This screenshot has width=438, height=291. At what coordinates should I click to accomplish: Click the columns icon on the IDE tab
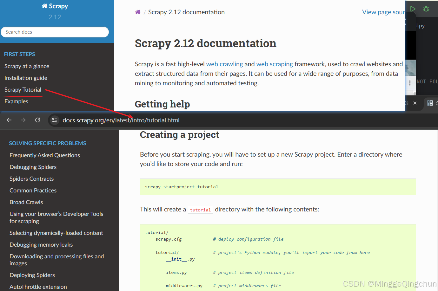point(430,103)
